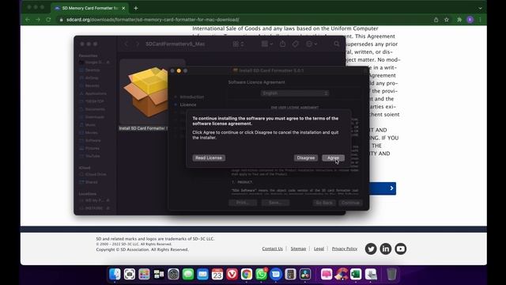Click Finder tag icon
Viewport: 506px width, 285px height.
295,44
